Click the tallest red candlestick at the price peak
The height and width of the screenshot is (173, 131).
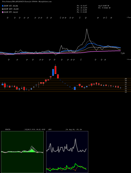click(56, 70)
